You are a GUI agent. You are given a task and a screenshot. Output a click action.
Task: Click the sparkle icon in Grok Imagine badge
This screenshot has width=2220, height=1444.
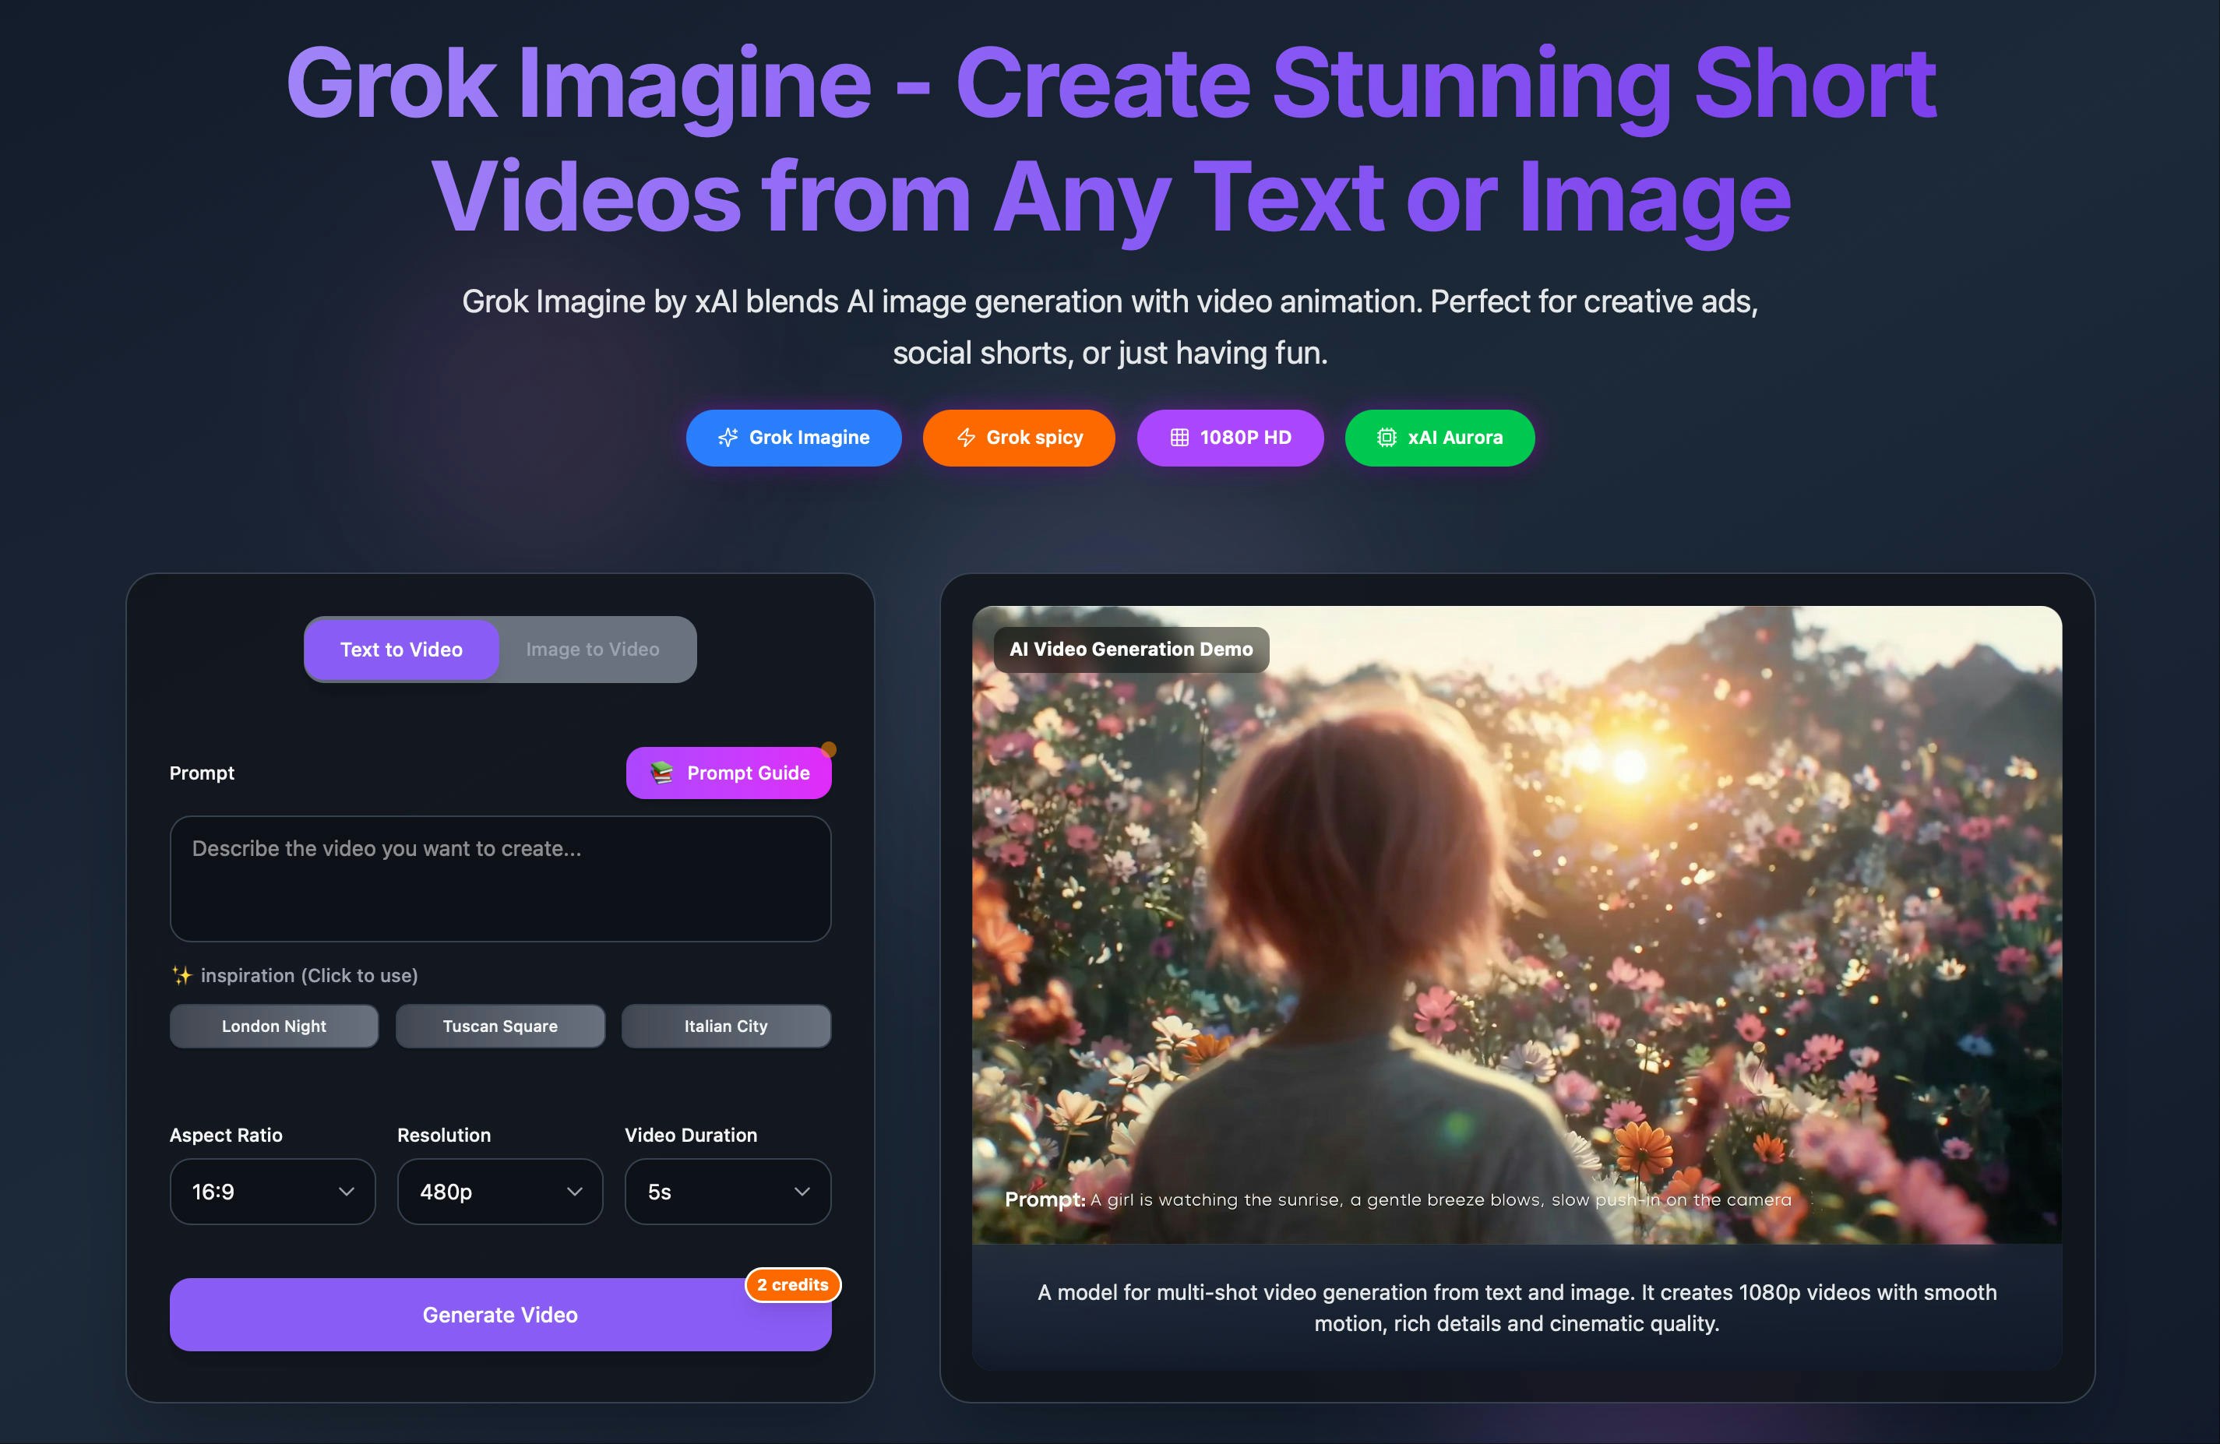(728, 438)
